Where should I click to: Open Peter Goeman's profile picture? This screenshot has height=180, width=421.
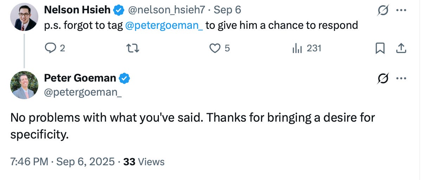(x=24, y=85)
